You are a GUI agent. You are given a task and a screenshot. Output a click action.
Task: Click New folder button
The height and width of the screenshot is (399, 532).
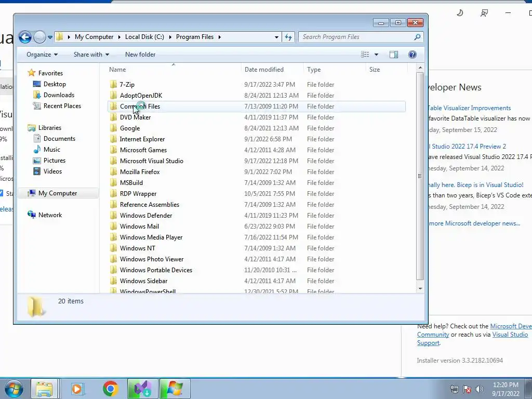(x=140, y=55)
